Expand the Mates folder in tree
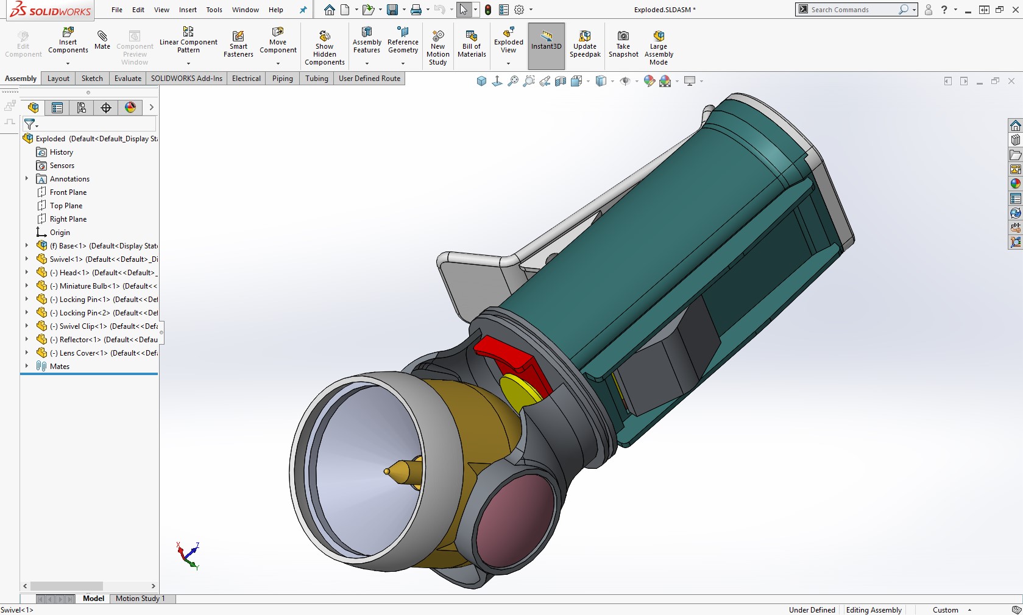The height and width of the screenshot is (615, 1023). (x=27, y=367)
